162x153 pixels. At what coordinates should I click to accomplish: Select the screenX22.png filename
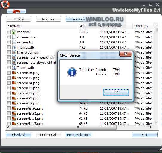coord(28,103)
